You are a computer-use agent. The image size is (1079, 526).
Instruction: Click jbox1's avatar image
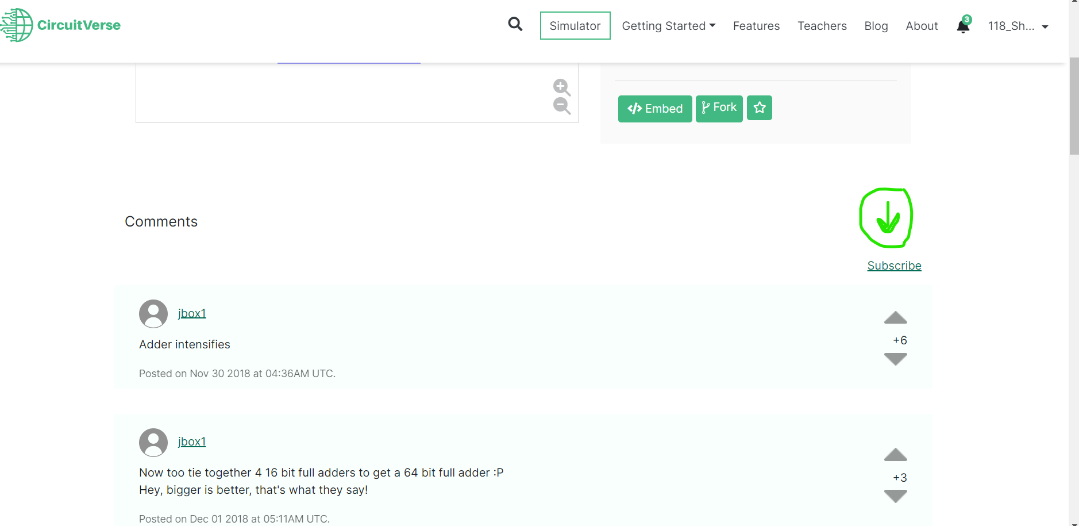(x=153, y=313)
